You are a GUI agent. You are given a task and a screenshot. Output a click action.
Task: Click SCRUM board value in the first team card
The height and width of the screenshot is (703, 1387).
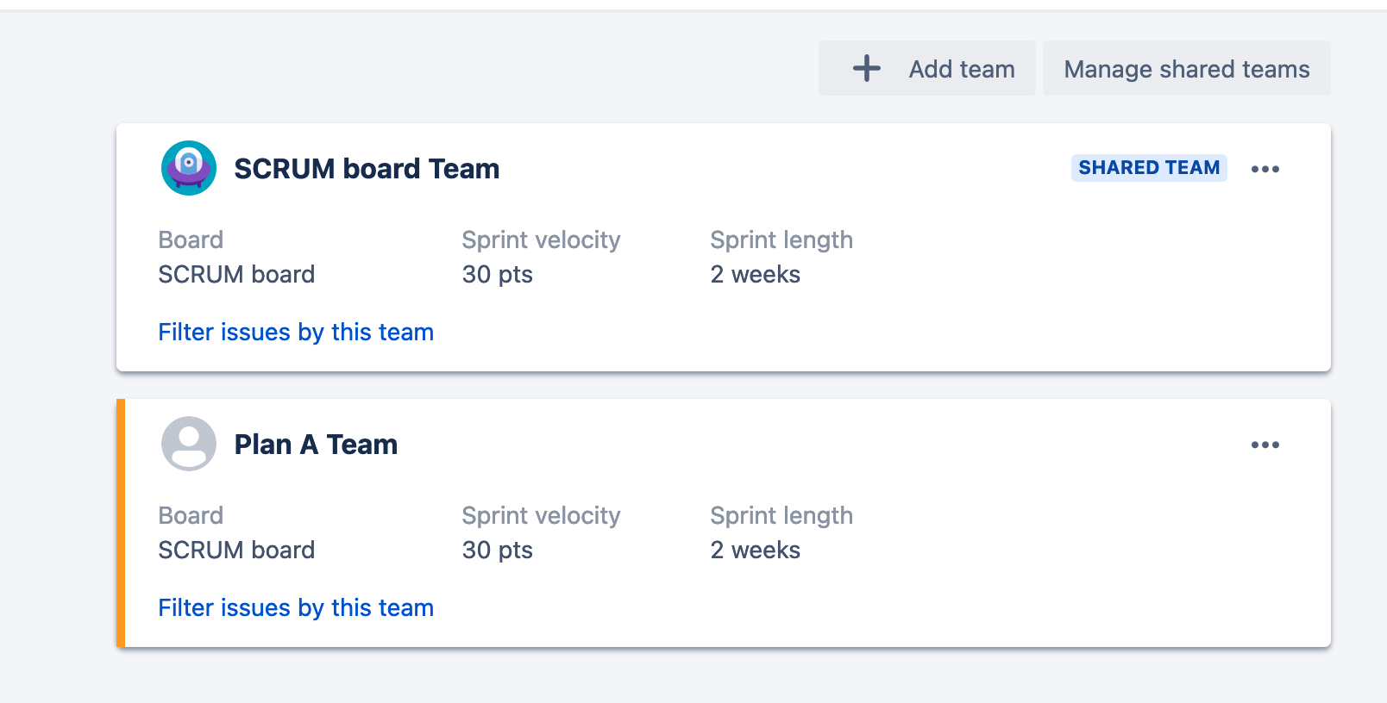point(236,275)
